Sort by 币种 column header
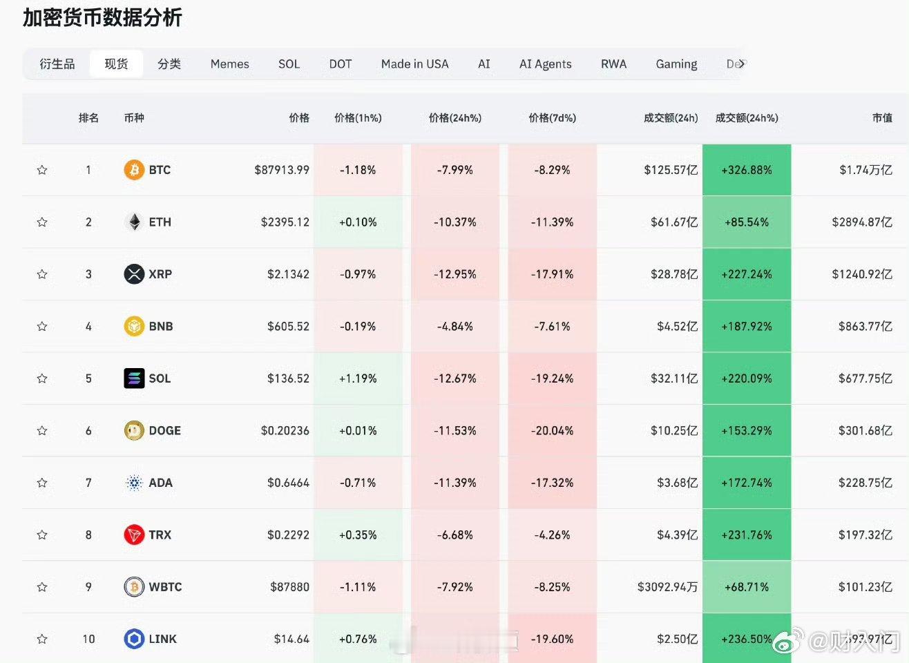This screenshot has width=909, height=663. 134,118
